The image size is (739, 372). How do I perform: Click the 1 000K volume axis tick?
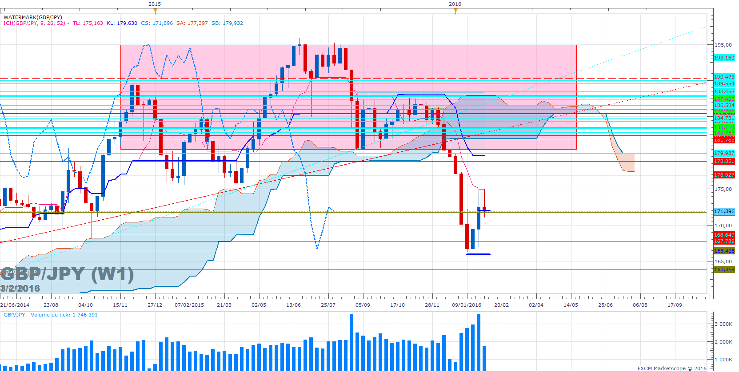724,360
